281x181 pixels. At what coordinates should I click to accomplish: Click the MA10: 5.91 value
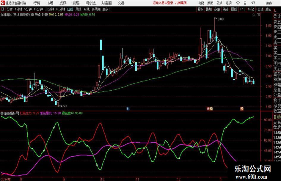[56, 15]
